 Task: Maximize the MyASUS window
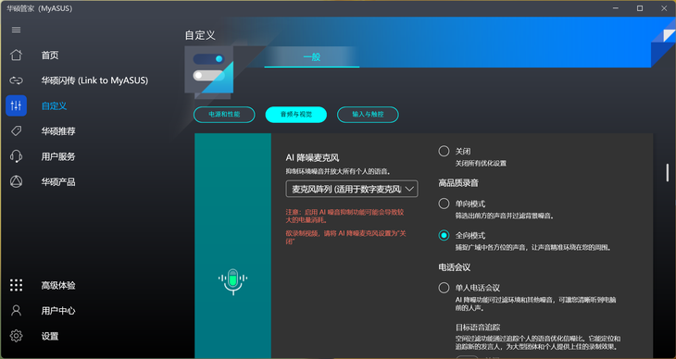pyautogui.click(x=640, y=8)
